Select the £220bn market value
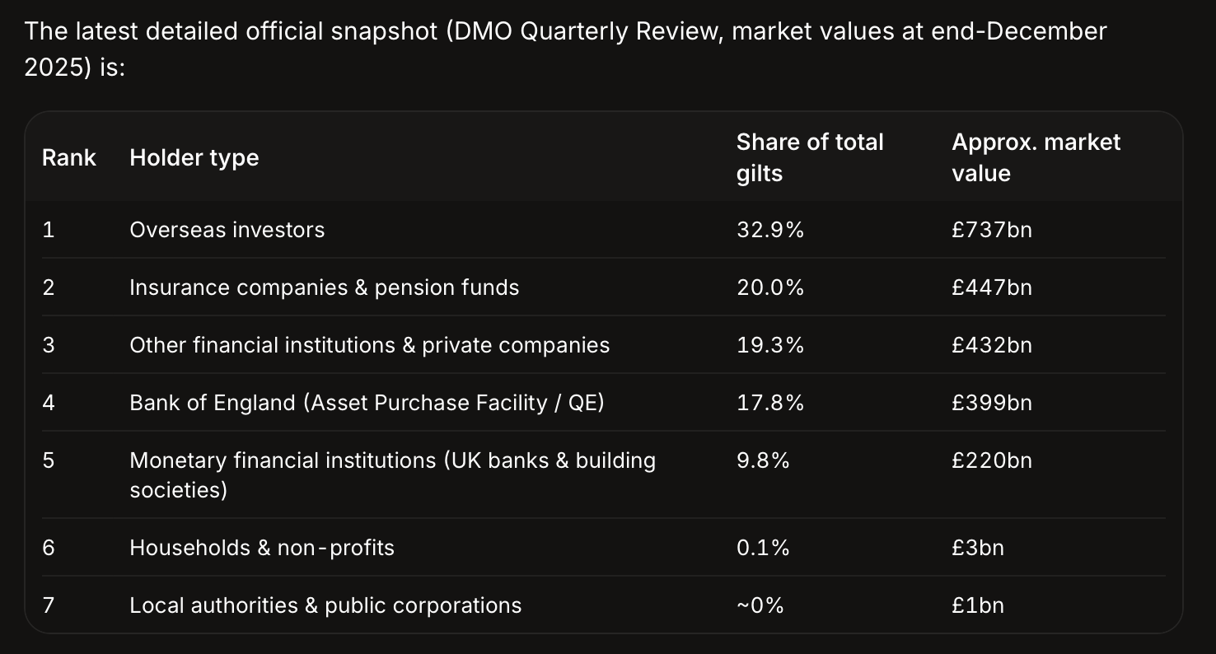The height and width of the screenshot is (654, 1216). [992, 460]
